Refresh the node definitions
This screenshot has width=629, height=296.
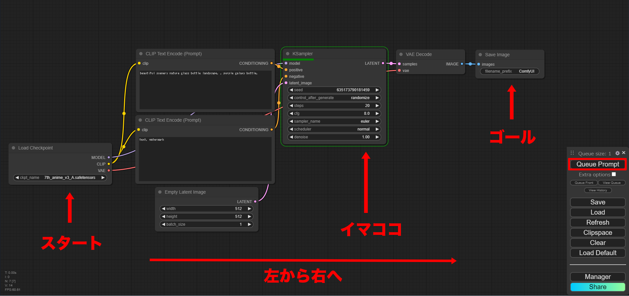(x=598, y=222)
